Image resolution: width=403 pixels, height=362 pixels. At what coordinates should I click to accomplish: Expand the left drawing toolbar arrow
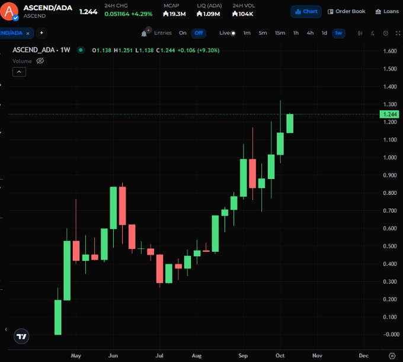click(6, 329)
